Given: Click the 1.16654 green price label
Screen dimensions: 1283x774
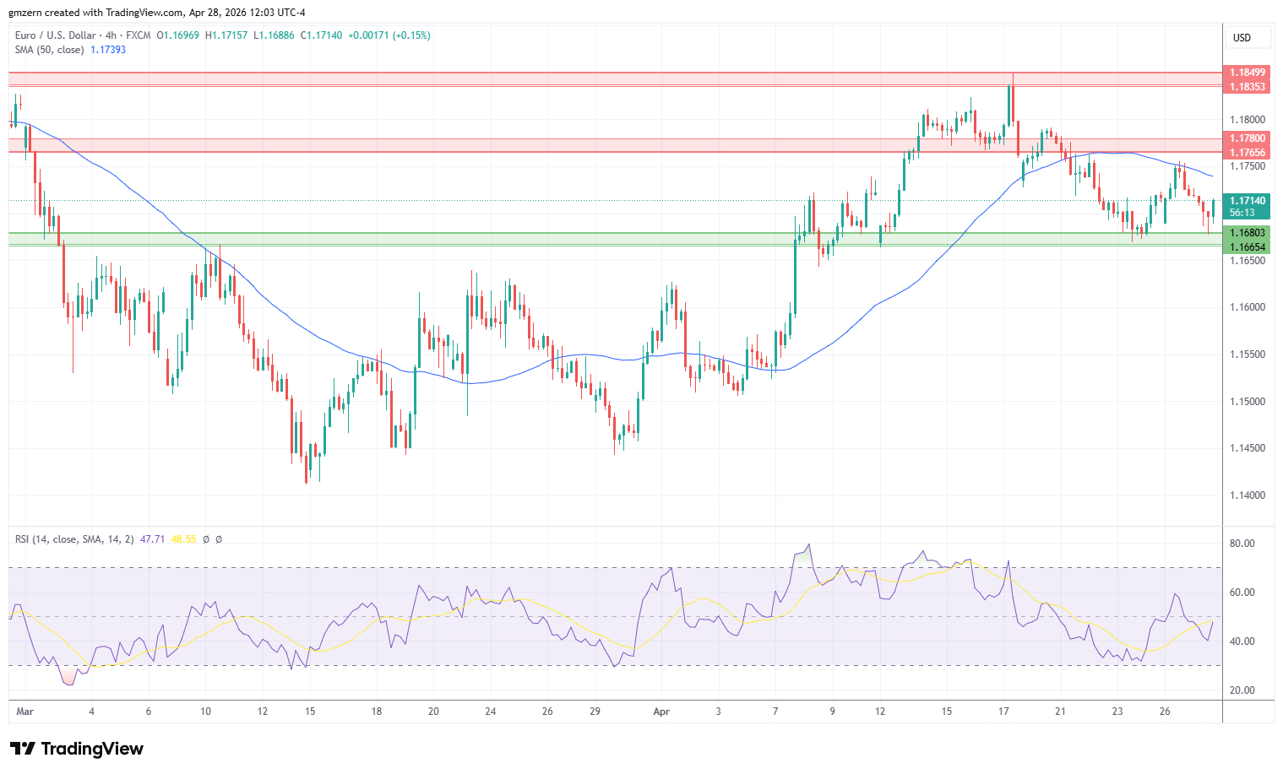Looking at the screenshot, I should pos(1247,247).
